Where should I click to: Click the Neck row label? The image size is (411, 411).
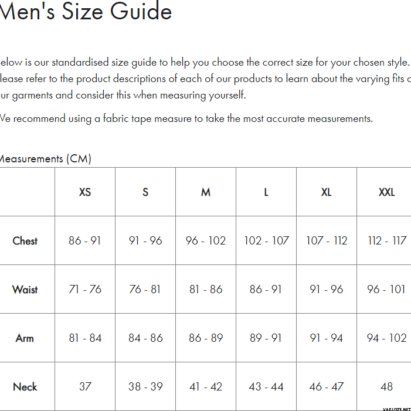(x=25, y=387)
